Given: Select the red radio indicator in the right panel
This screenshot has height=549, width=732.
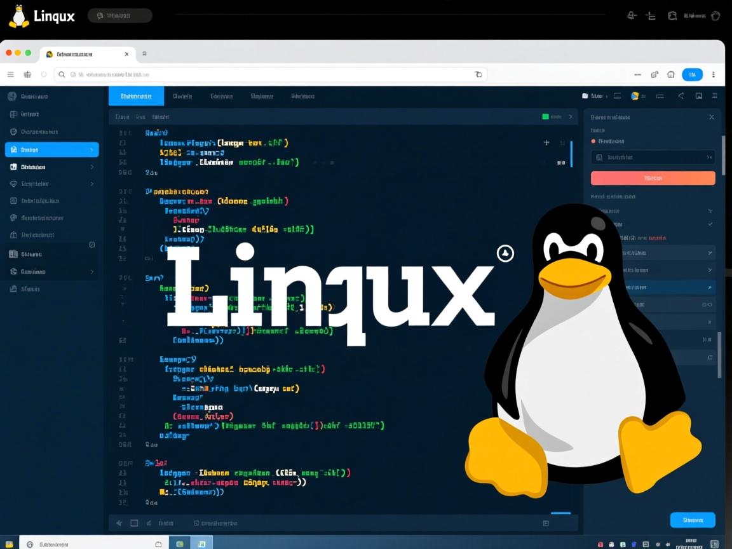Looking at the screenshot, I should (x=593, y=140).
